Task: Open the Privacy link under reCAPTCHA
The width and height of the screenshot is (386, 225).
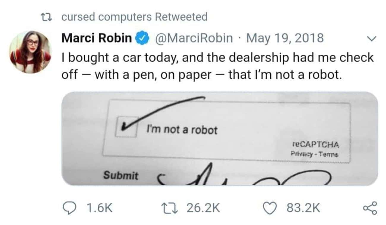Action: (x=301, y=154)
